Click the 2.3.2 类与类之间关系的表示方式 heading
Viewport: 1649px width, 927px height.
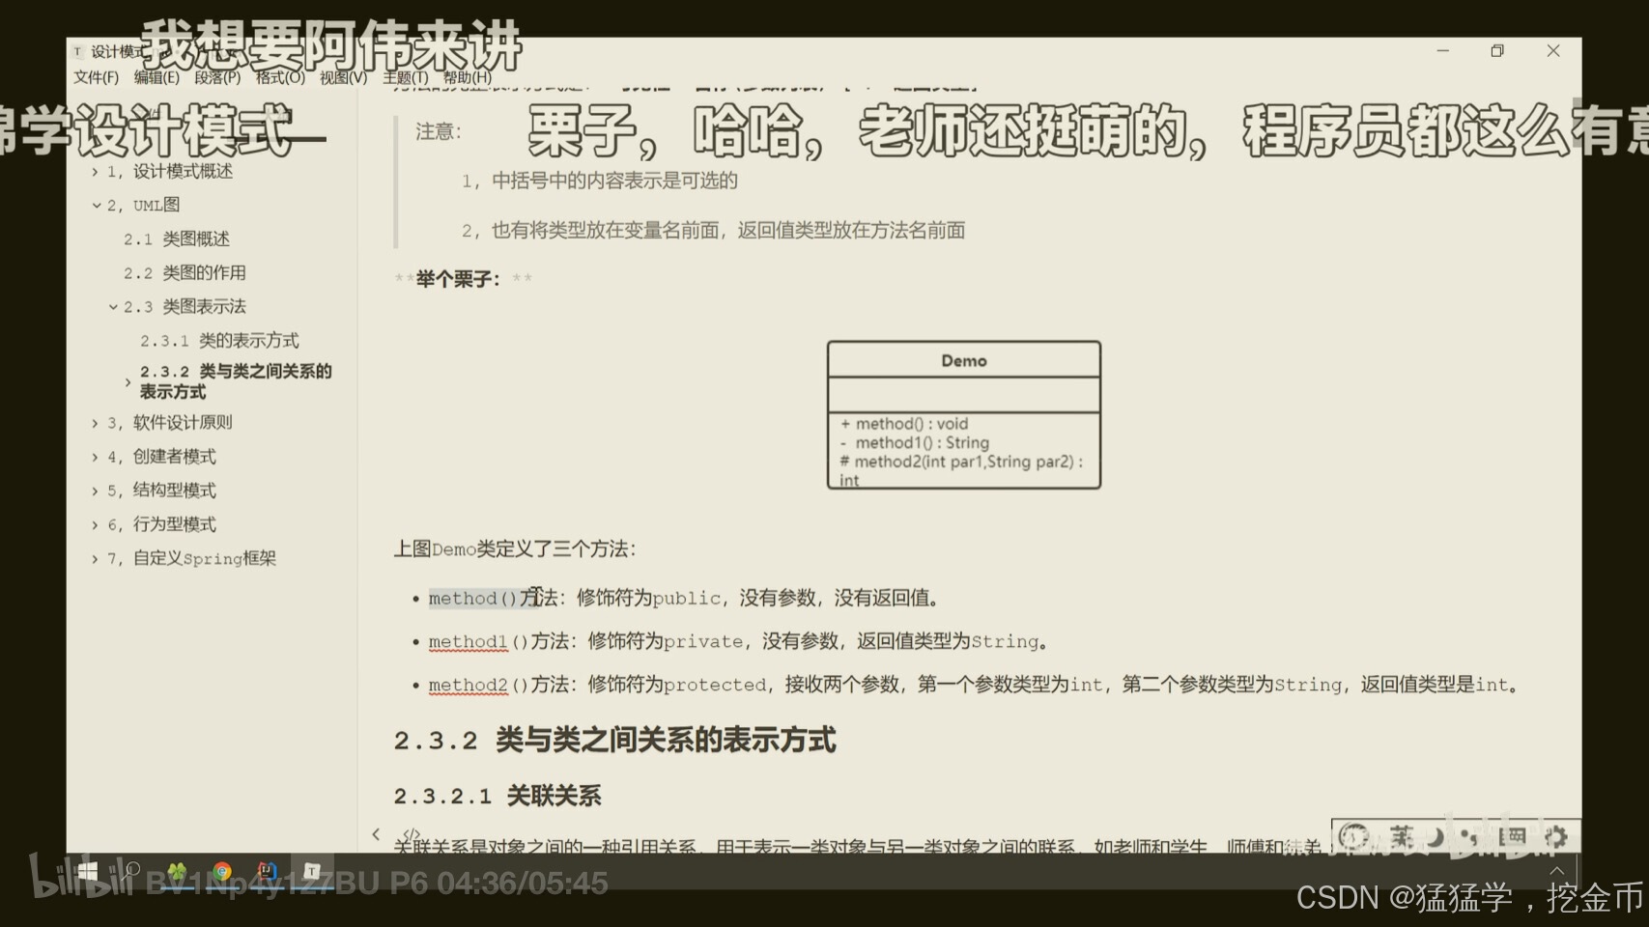[x=614, y=741]
